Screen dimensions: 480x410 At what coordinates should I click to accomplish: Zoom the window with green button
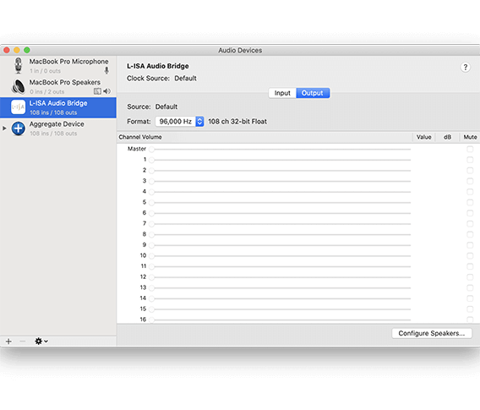27,50
